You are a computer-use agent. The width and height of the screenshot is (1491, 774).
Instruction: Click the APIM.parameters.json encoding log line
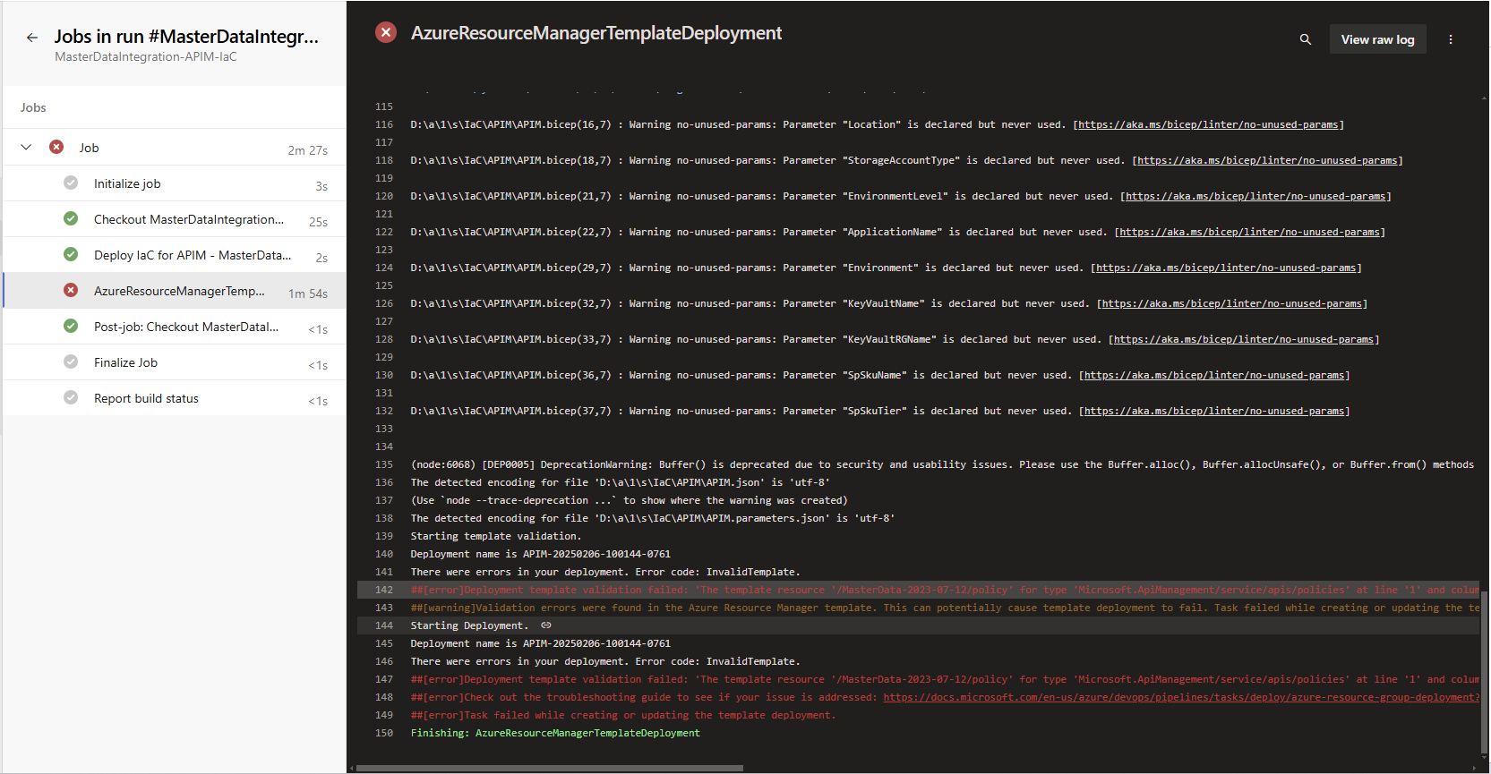tap(653, 518)
